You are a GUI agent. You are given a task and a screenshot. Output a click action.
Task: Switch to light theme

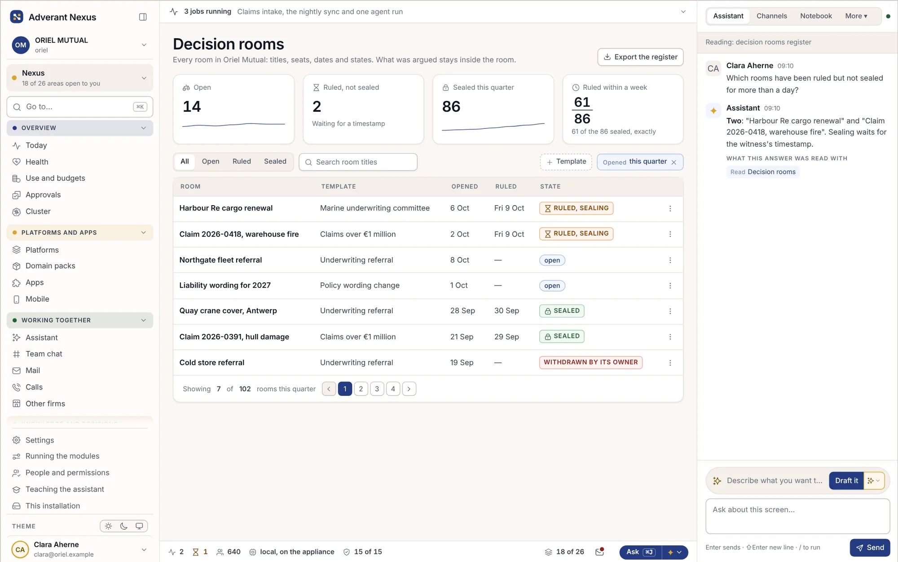pyautogui.click(x=109, y=526)
